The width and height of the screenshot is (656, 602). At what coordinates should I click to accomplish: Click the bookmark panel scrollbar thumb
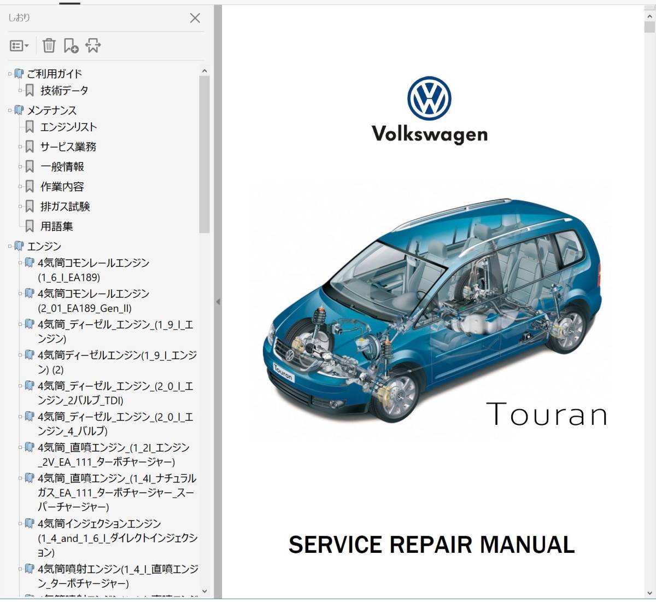pyautogui.click(x=204, y=155)
